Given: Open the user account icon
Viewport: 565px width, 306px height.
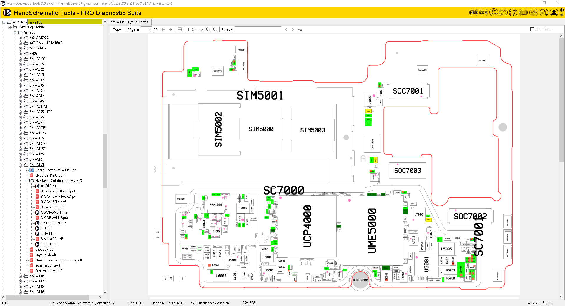Looking at the screenshot, I should pos(554,13).
